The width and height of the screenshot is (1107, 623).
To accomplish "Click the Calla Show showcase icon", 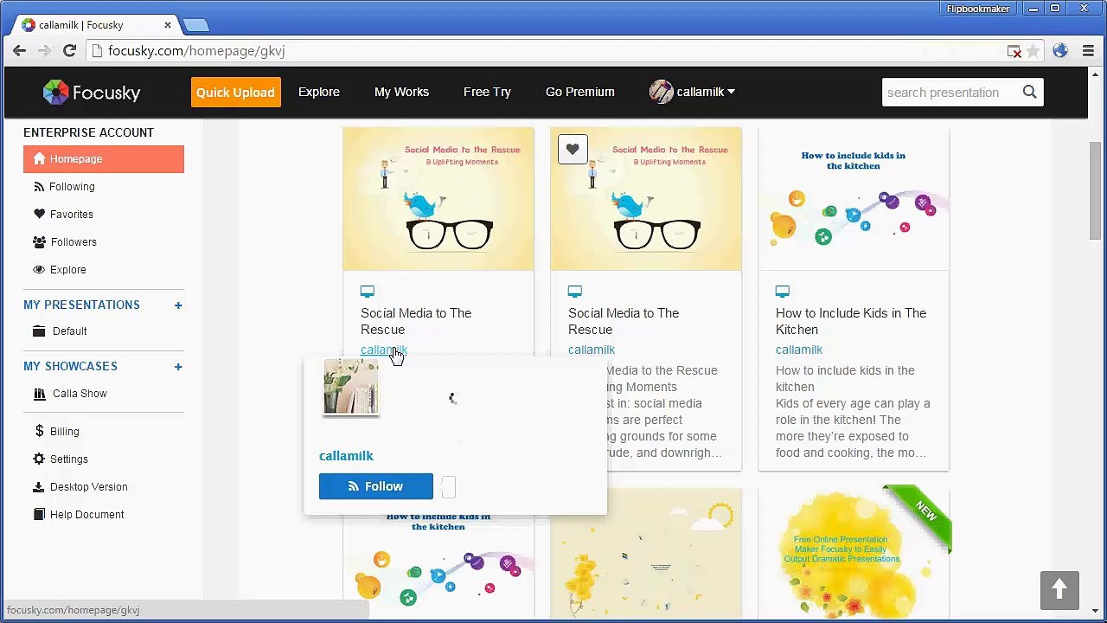I will pos(39,393).
